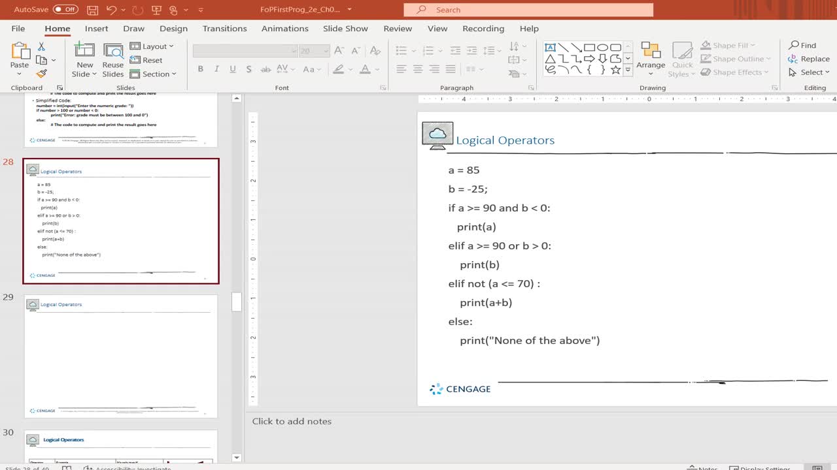
Task: Click the Center text alignment icon
Action: pos(417,69)
